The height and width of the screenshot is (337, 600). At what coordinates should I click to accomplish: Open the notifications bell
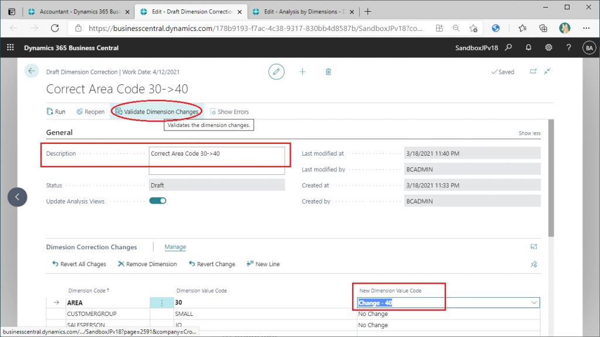(529, 47)
